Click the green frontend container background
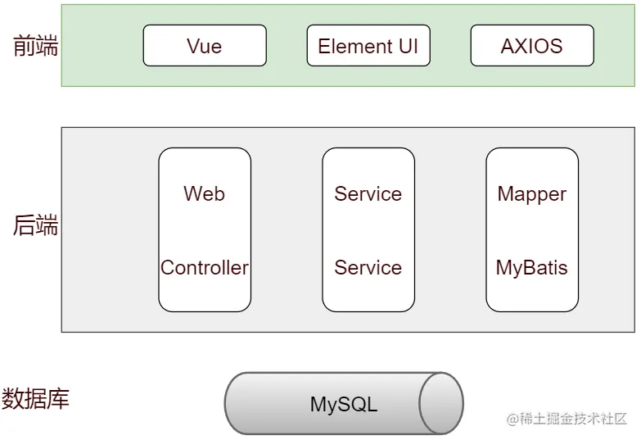This screenshot has height=440, width=641. coord(102,45)
